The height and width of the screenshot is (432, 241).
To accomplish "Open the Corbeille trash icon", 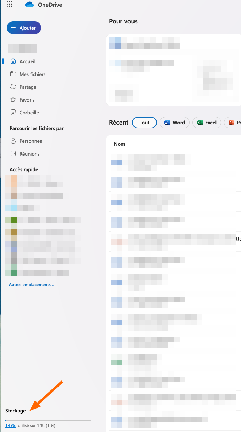I will tap(13, 113).
